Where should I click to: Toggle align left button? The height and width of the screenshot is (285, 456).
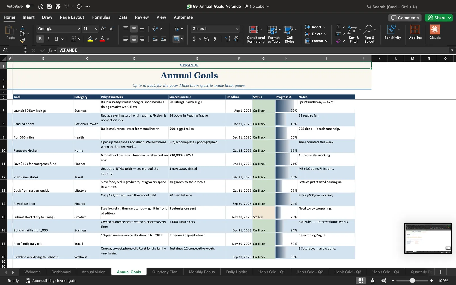(x=125, y=39)
